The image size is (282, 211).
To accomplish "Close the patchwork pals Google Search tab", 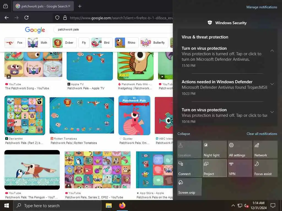I will 69,6.
